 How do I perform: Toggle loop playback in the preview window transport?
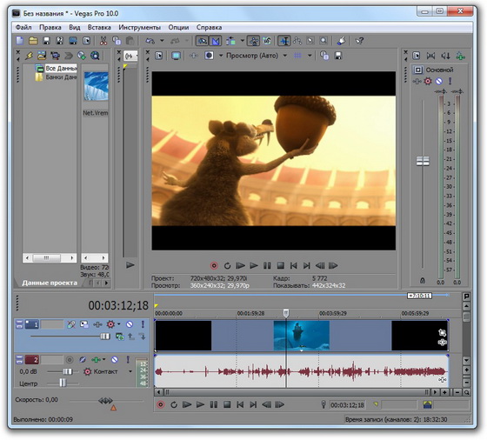coord(227,266)
